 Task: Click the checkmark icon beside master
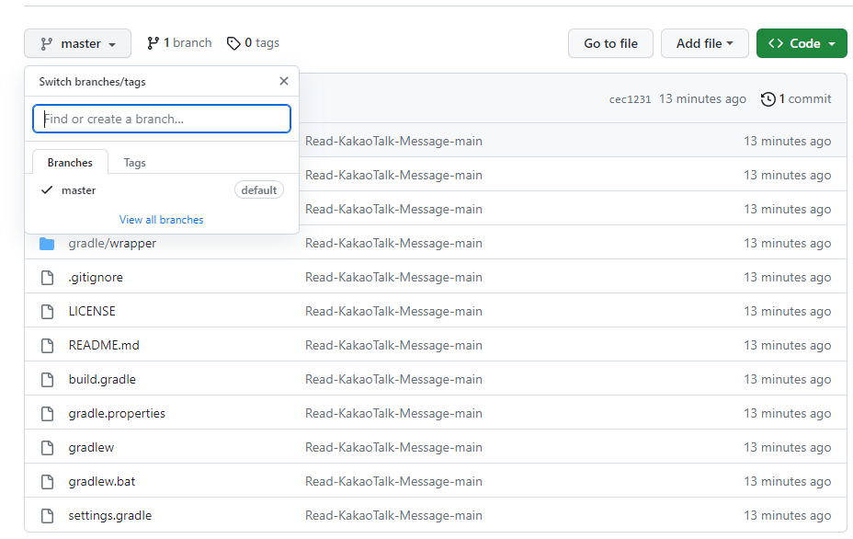[47, 190]
